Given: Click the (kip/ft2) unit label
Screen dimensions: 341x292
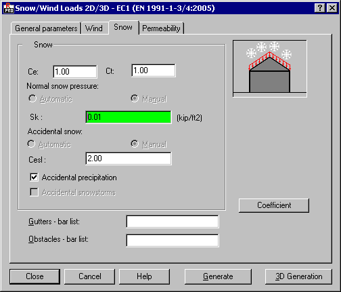Looking at the screenshot, I should click(189, 118).
